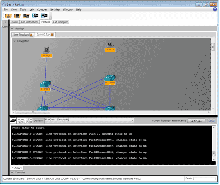
Task: Click the console line about Interface Vlan 1
Action: 72,134
